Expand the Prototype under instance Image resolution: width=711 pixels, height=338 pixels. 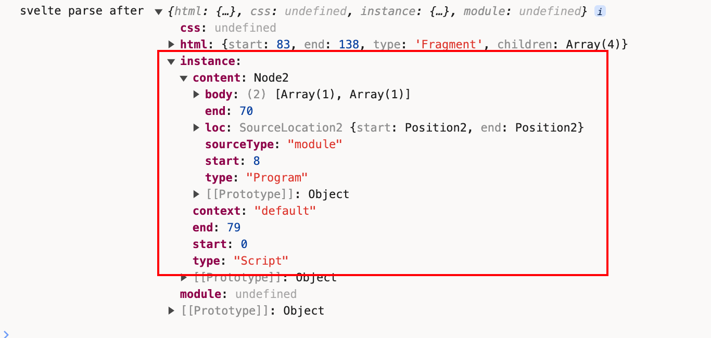tap(184, 278)
